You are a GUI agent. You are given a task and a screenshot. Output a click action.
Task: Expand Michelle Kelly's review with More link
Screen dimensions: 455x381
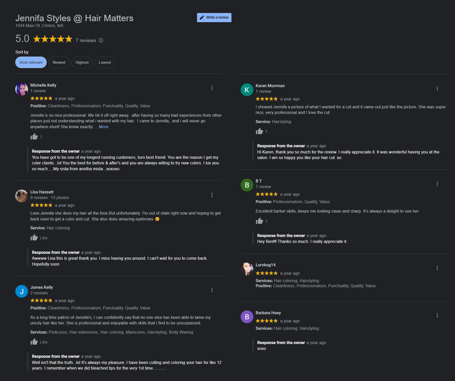click(103, 127)
